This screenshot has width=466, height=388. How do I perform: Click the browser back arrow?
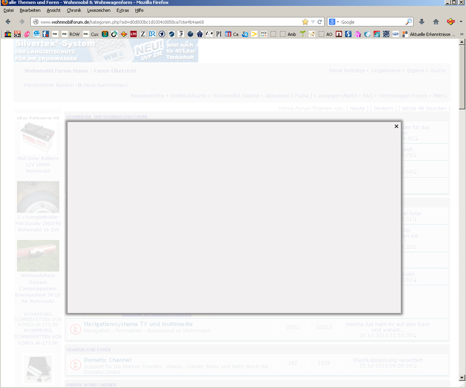coord(8,22)
